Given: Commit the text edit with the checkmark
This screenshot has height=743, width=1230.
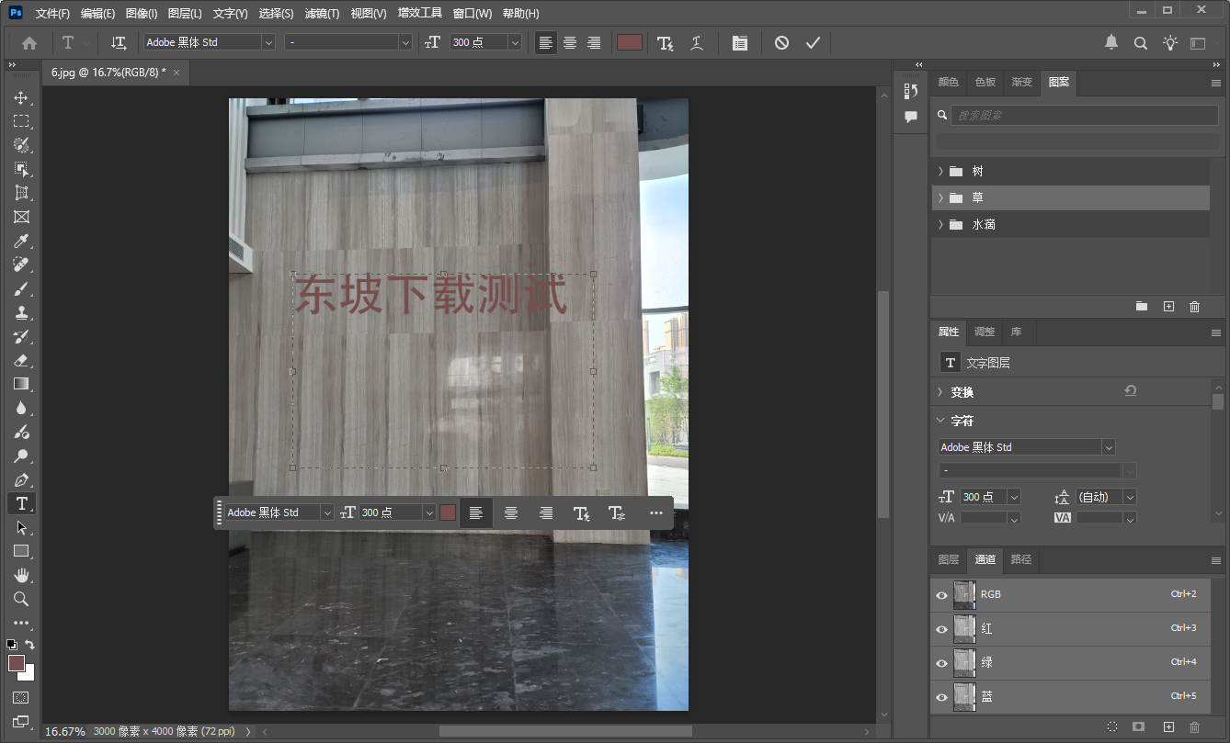Looking at the screenshot, I should click(x=813, y=42).
